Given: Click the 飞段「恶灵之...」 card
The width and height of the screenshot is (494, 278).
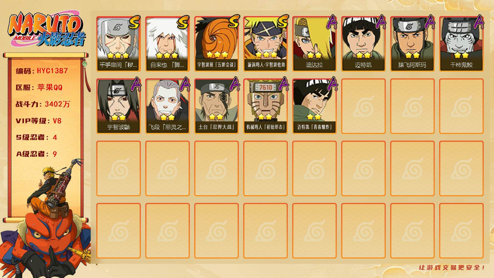Looking at the screenshot, I should tap(168, 106).
